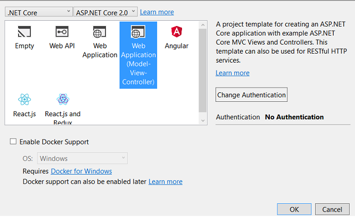Open Learn more link beside version dropdown

(157, 12)
